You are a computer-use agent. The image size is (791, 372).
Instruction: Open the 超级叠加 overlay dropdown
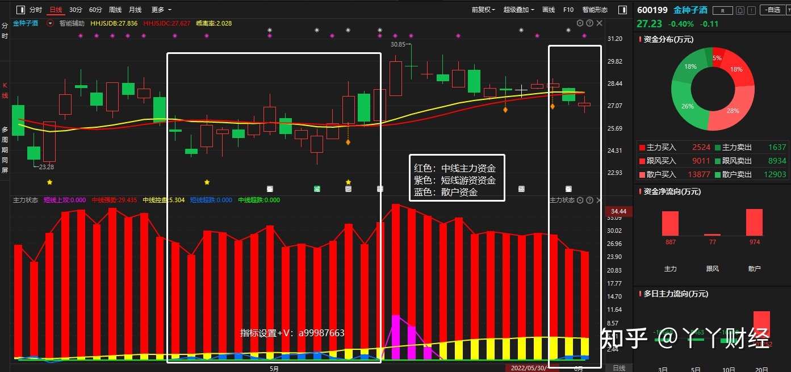pyautogui.click(x=519, y=10)
